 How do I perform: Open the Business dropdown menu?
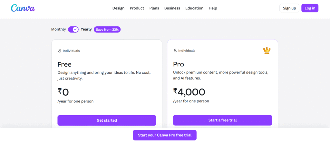(172, 8)
